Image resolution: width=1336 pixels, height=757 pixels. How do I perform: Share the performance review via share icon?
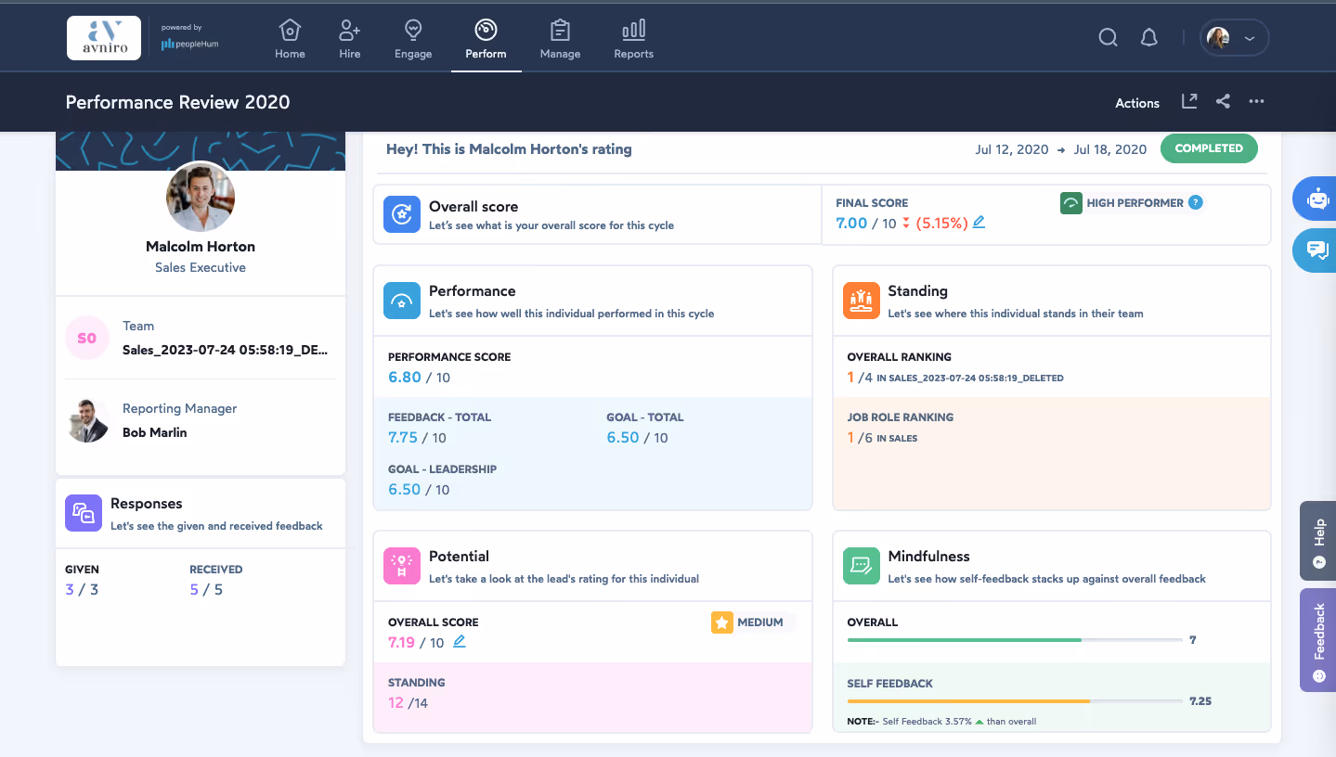tap(1223, 102)
